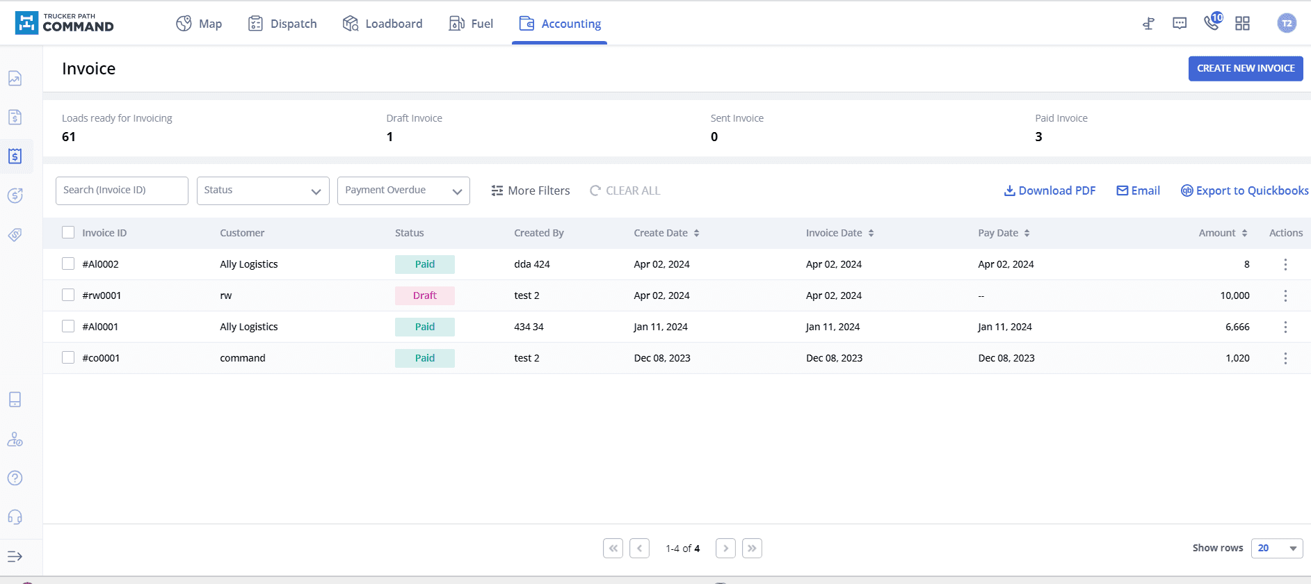The height and width of the screenshot is (584, 1311).
Task: Click the Search Invoice ID field
Action: coord(122,190)
